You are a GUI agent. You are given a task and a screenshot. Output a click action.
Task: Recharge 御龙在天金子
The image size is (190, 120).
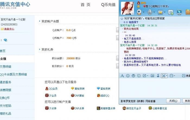pyautogui.click(x=132, y=108)
